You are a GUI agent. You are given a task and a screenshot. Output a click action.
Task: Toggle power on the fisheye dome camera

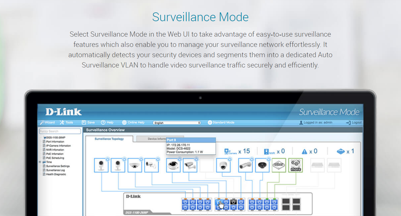(x=141, y=159)
